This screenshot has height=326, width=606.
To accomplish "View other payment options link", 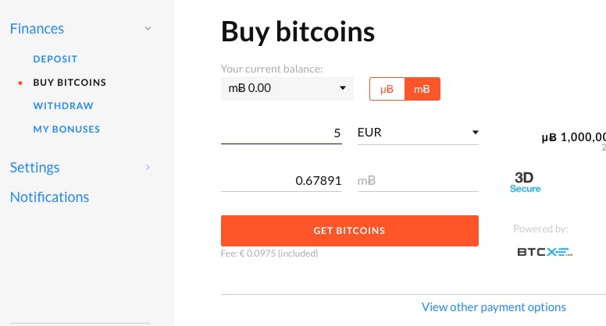I will [x=494, y=307].
